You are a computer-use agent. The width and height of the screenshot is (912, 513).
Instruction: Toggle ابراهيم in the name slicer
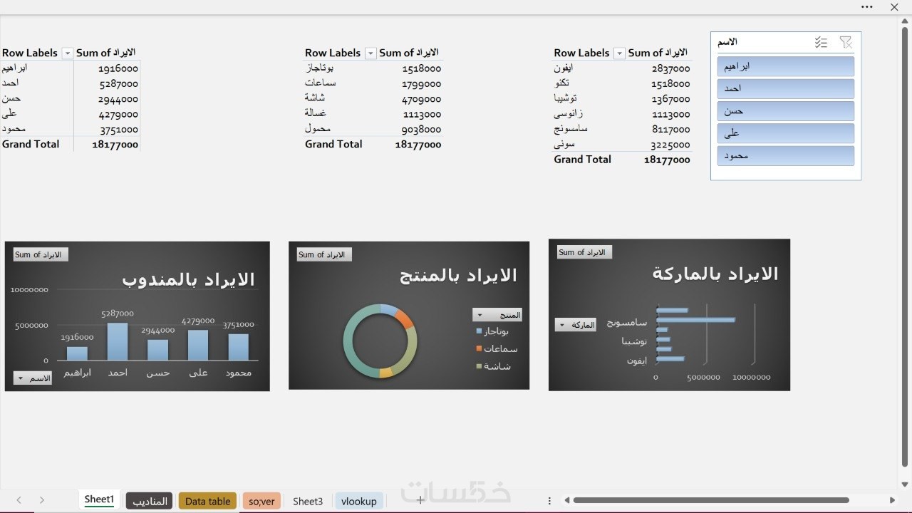(x=785, y=66)
